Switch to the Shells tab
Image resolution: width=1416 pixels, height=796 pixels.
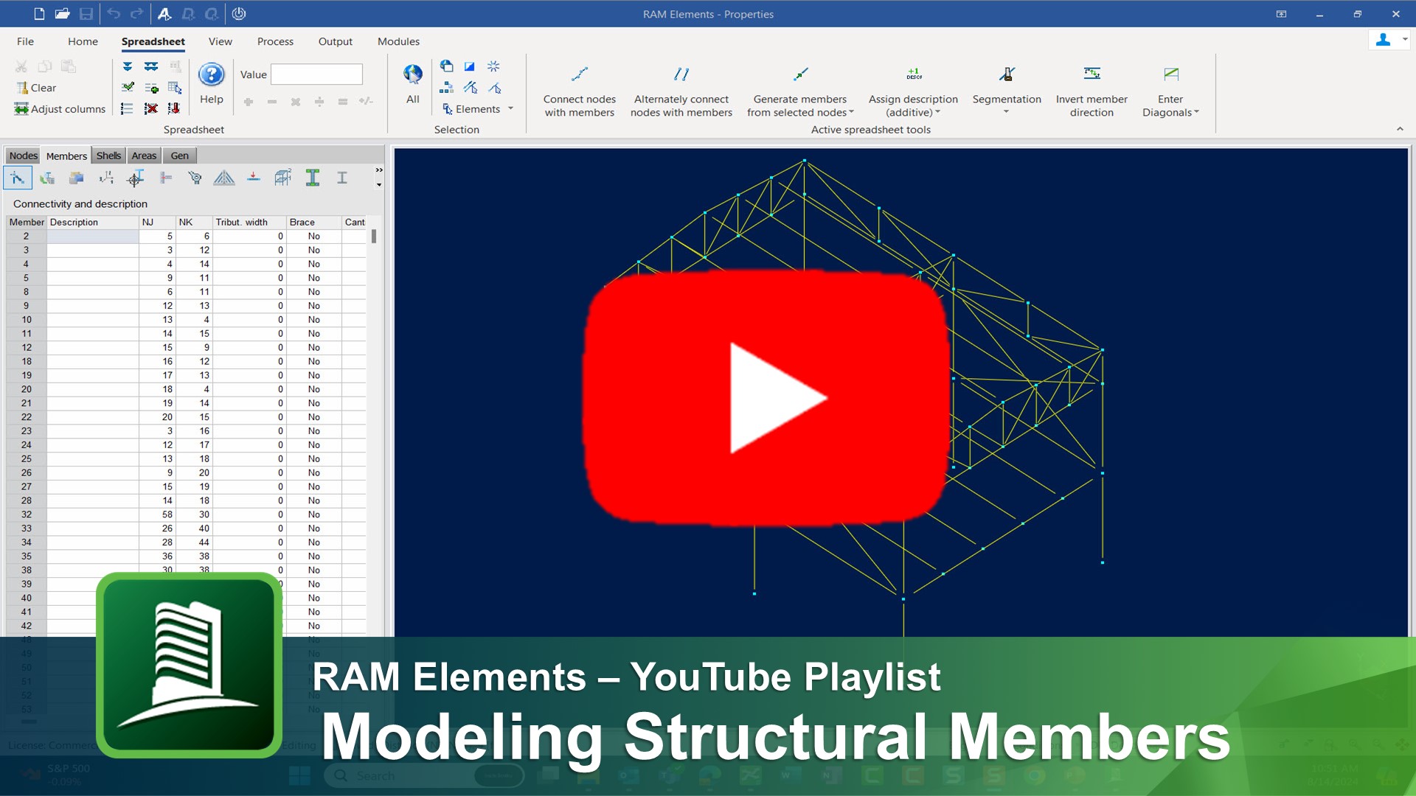(x=108, y=155)
